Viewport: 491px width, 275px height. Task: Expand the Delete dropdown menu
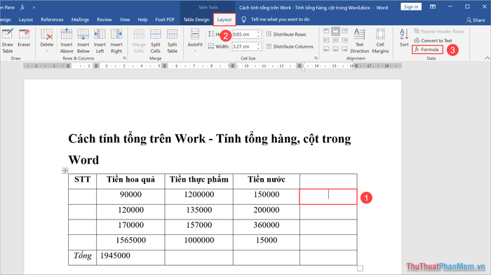click(47, 51)
